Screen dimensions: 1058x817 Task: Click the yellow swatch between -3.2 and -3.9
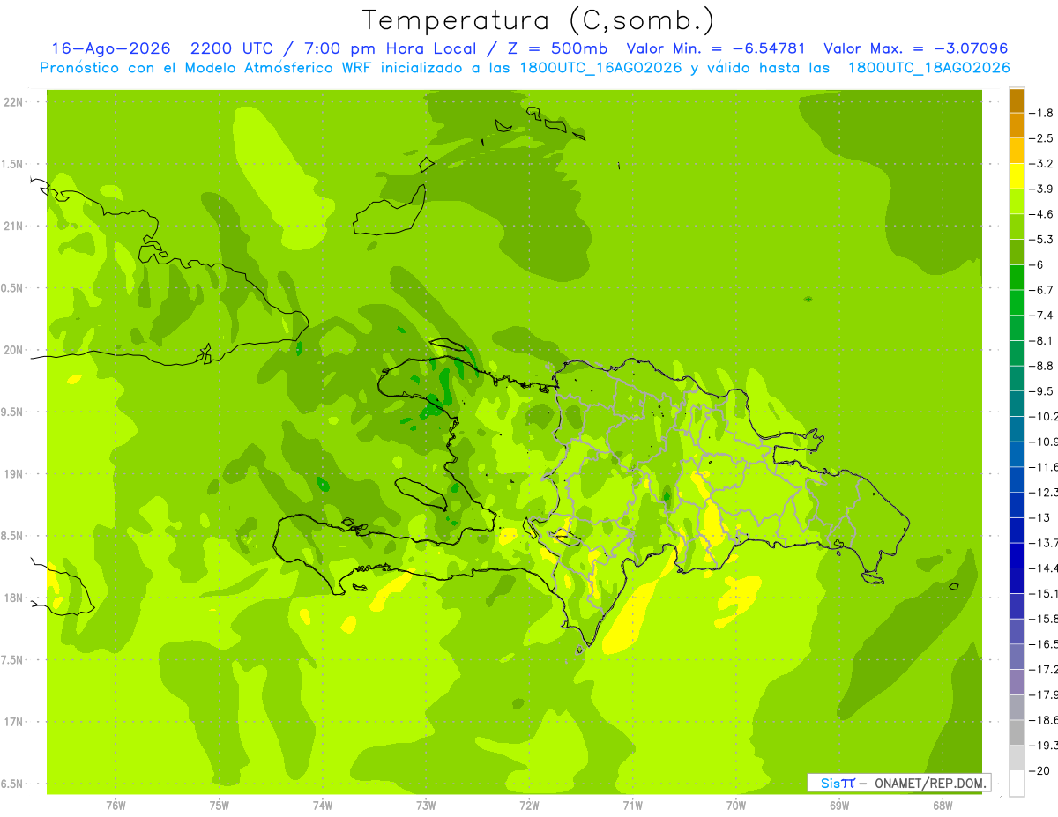1017,176
